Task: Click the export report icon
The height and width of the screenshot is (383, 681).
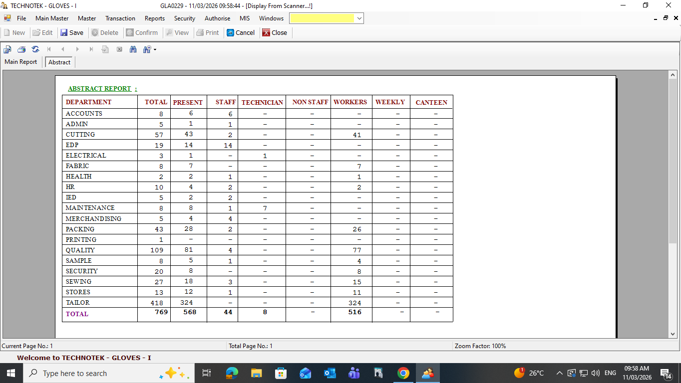Action: tap(7, 49)
